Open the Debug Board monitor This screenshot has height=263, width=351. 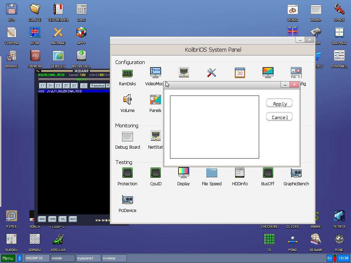(127, 136)
